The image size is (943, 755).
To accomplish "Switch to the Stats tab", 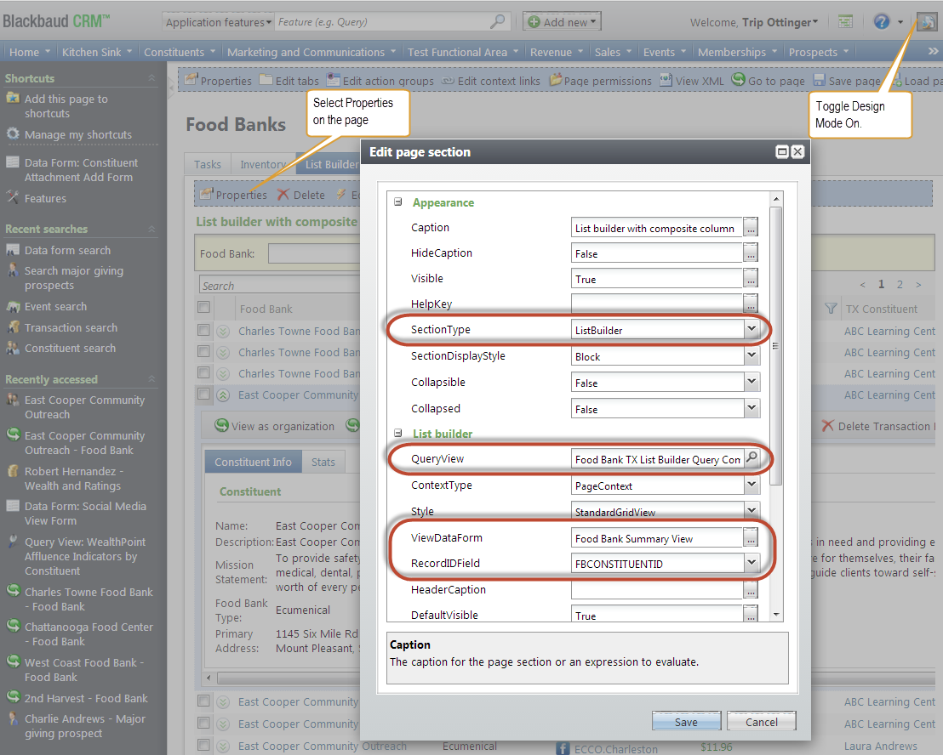I will coord(323,462).
